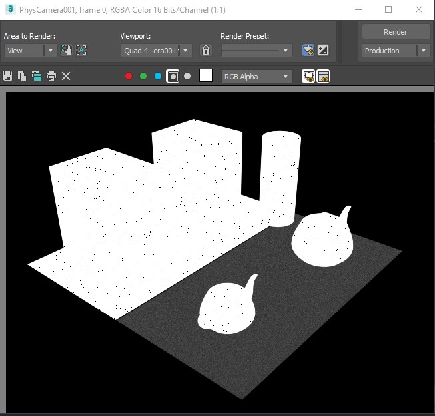Toggle the viewport lock icon
The image size is (435, 416).
click(x=206, y=50)
